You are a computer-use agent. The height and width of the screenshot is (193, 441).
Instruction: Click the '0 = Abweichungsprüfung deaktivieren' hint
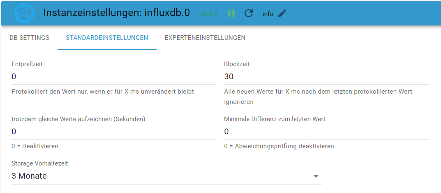(x=279, y=146)
